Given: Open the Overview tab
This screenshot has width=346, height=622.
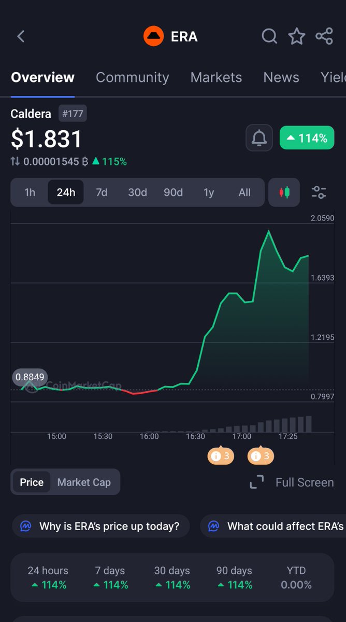Looking at the screenshot, I should (x=43, y=77).
